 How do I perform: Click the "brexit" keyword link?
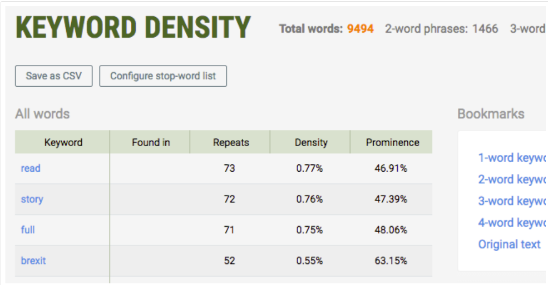coord(33,261)
